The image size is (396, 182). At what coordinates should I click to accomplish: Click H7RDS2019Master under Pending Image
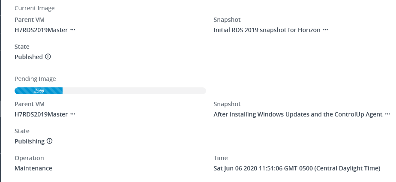[x=41, y=114]
